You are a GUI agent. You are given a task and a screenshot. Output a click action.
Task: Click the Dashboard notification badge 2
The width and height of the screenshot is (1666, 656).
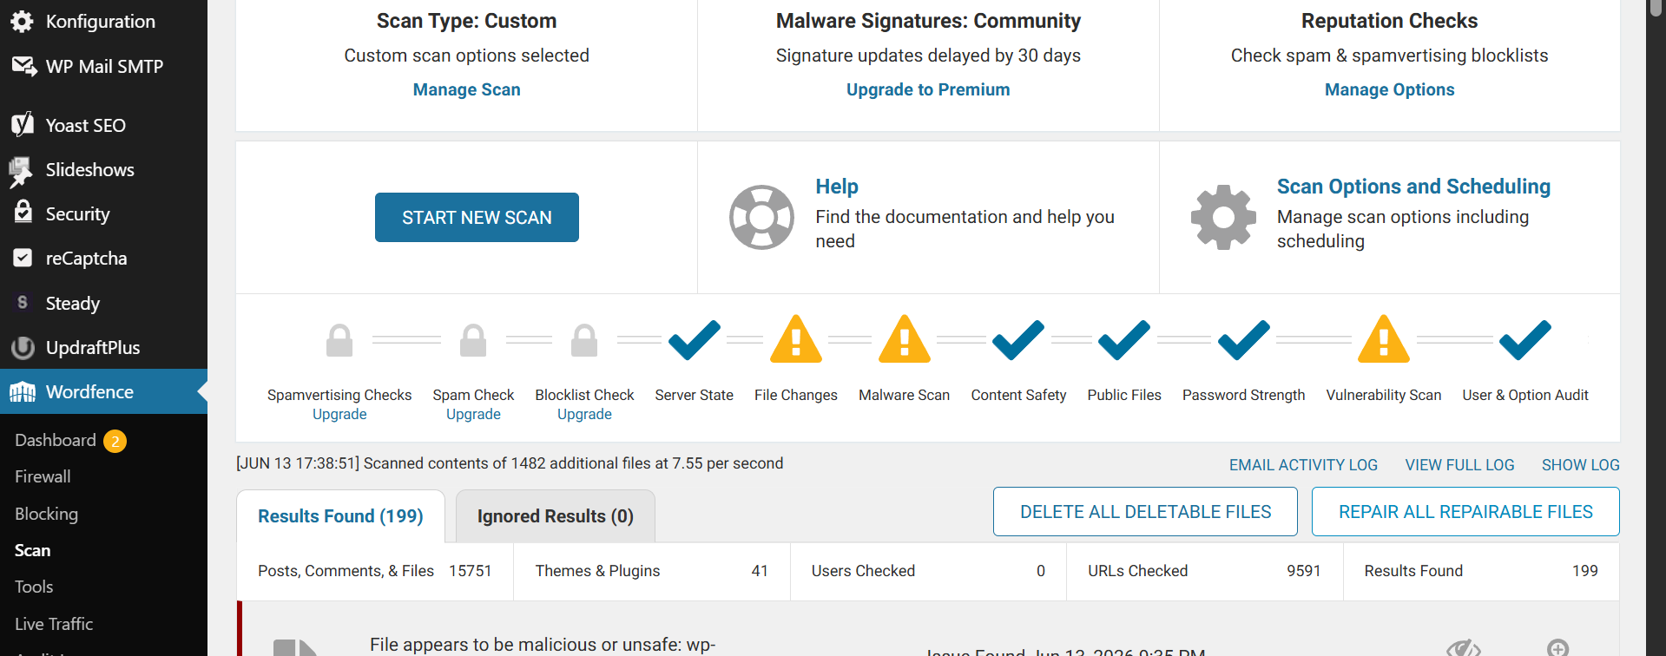(x=115, y=441)
